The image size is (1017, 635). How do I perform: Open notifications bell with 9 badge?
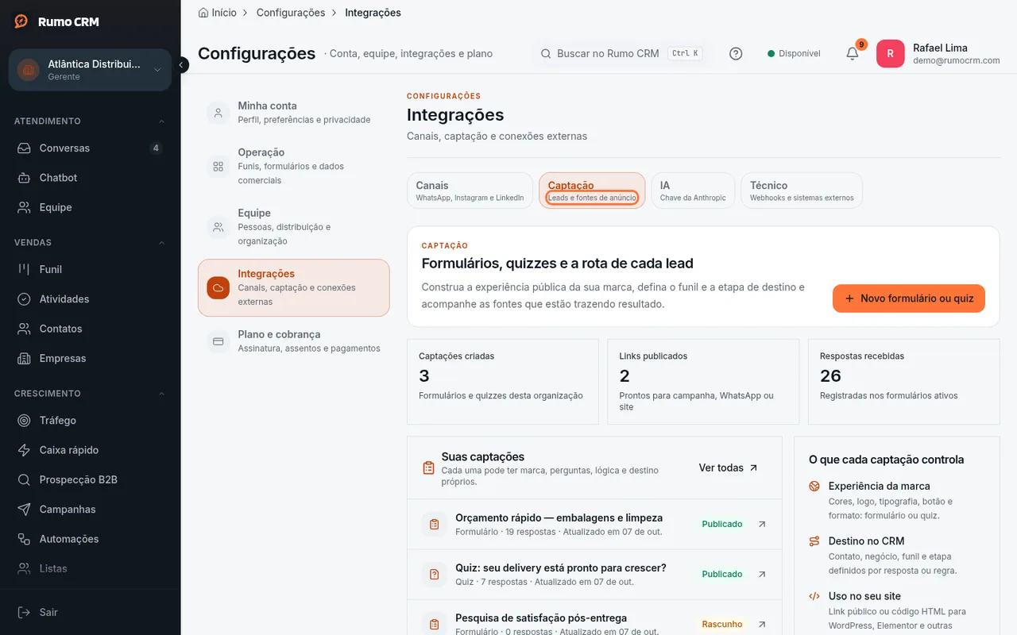(853, 53)
